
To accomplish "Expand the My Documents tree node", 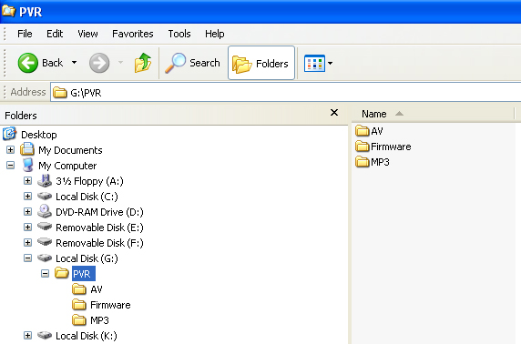I will pyautogui.click(x=10, y=150).
